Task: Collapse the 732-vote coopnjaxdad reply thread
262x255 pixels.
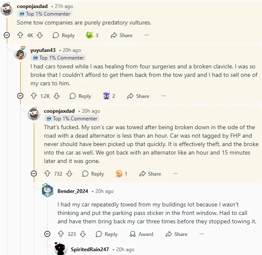Action: click(x=34, y=174)
